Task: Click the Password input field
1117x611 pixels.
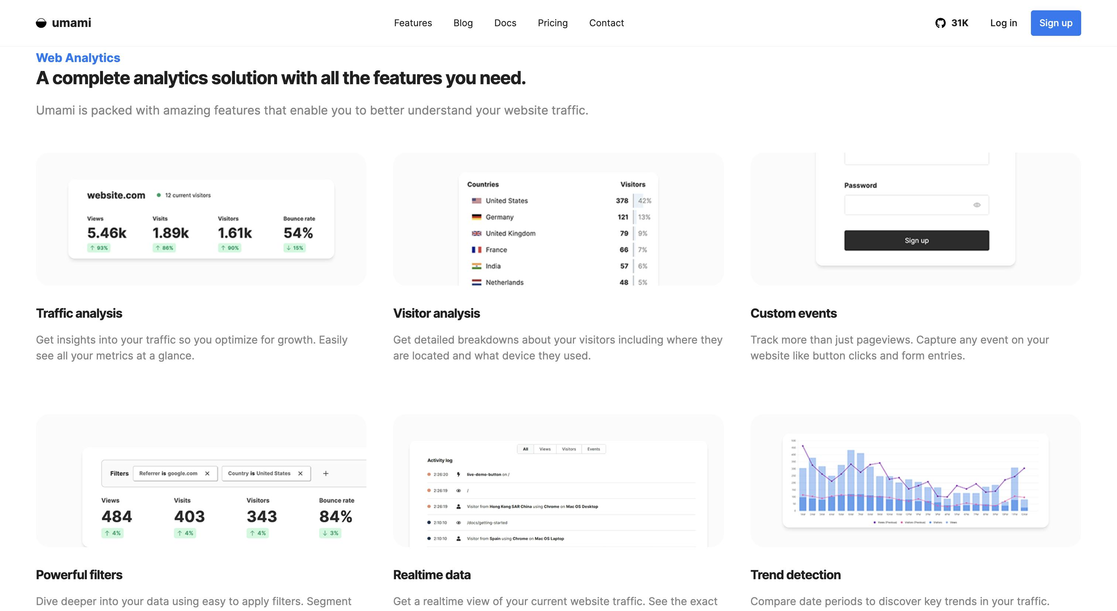Action: 906,205
